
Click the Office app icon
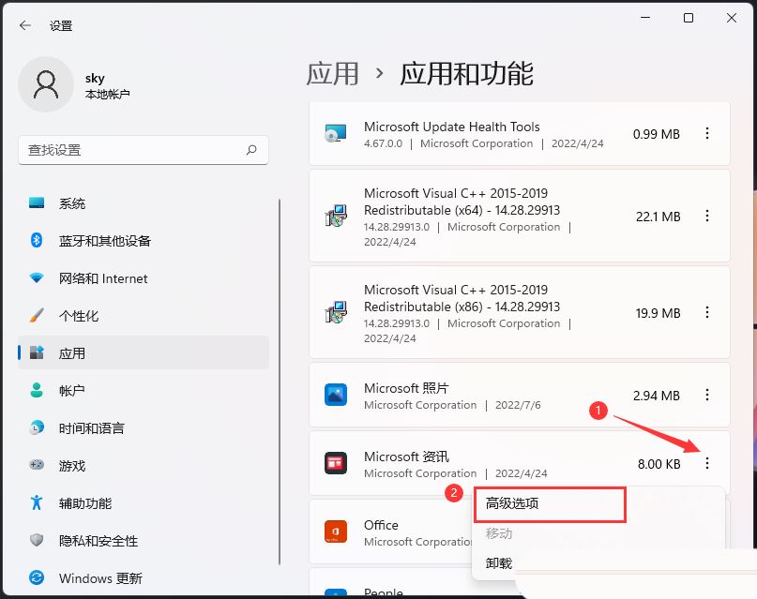click(x=337, y=532)
